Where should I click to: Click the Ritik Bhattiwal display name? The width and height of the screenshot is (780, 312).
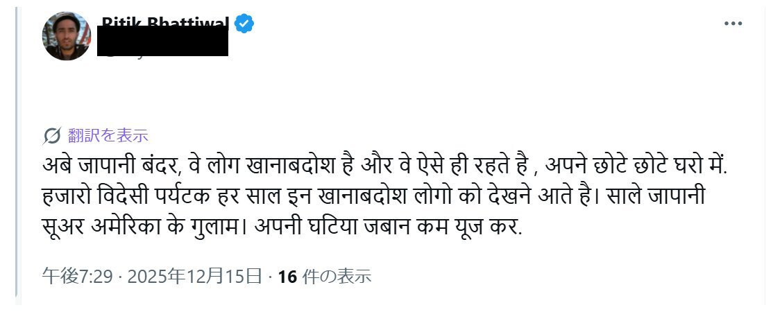[x=166, y=21]
